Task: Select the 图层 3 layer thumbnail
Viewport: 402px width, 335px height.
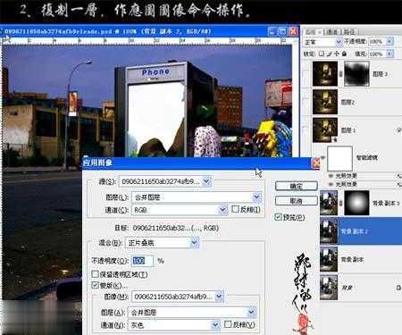Action: click(x=325, y=74)
